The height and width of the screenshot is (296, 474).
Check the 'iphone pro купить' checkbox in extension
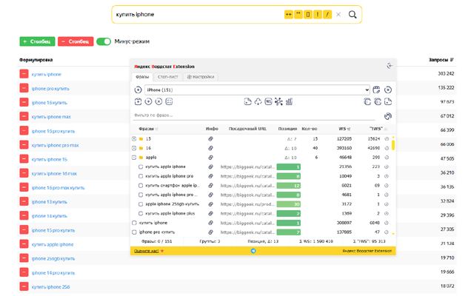click(x=134, y=232)
